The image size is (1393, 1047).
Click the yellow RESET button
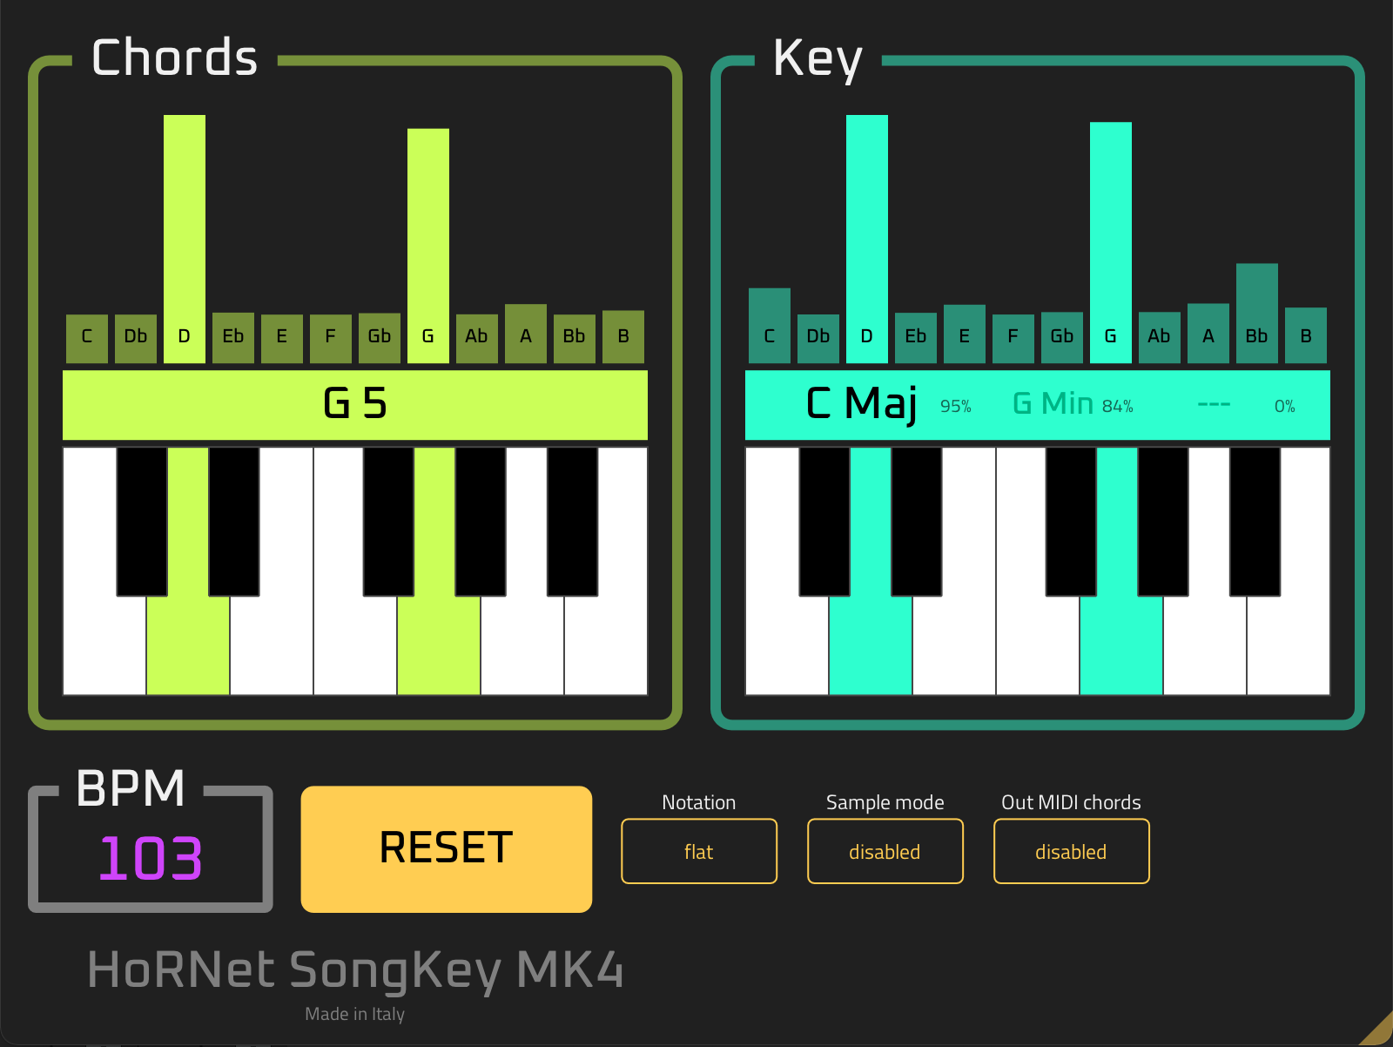point(447,849)
